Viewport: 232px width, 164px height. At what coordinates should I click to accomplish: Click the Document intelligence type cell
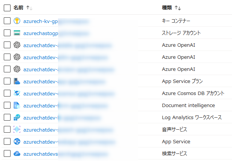coord(188,105)
